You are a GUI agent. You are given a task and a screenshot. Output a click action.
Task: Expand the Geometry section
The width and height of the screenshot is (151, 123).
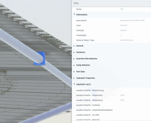(x=74, y=52)
